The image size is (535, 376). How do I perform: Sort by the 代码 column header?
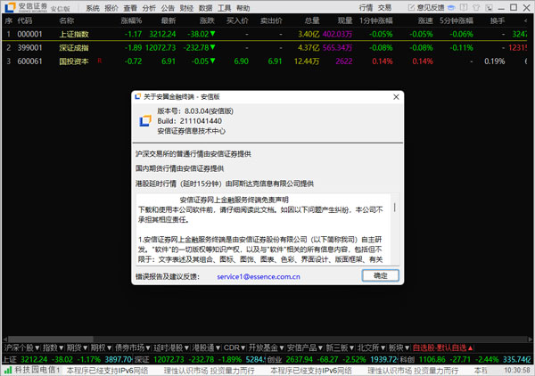click(x=25, y=20)
